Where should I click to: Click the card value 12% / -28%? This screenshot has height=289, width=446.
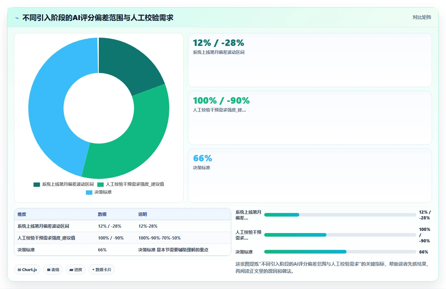click(x=218, y=43)
